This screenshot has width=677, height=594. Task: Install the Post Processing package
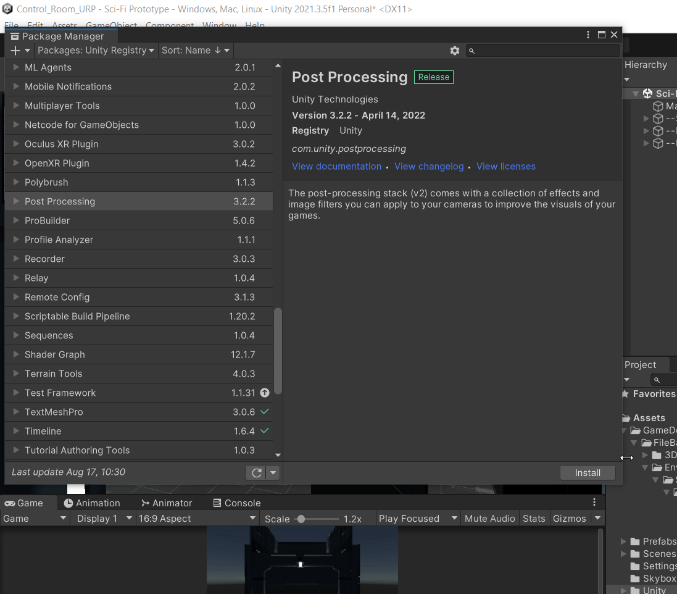pyautogui.click(x=587, y=472)
